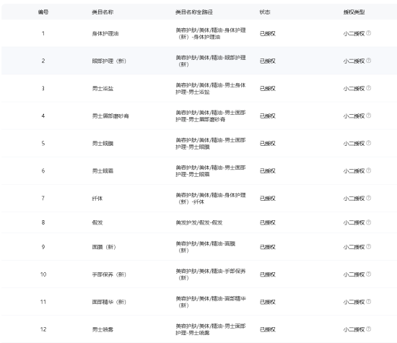Click help icon beside 小二授权 in row 12
Screen dimensions: 397x343
[x=369, y=329]
